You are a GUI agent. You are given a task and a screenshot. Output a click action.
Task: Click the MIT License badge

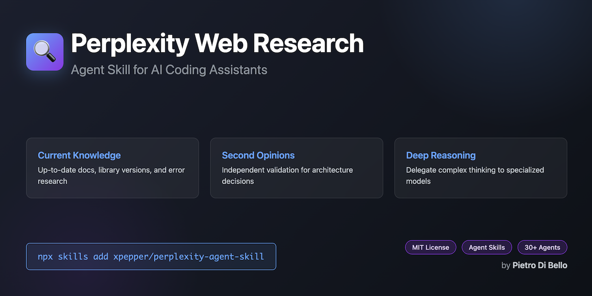point(431,247)
